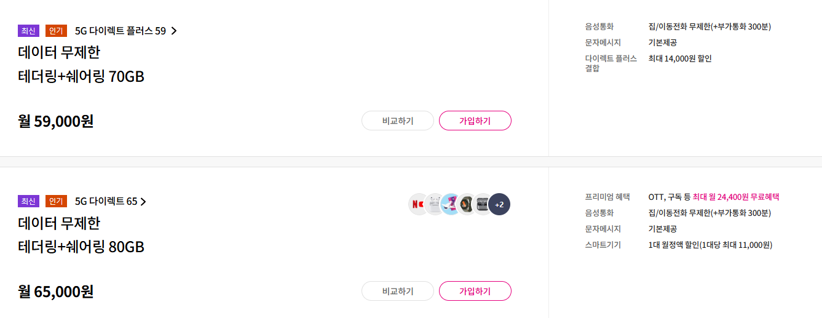Screen dimensions: 822x318
Task: Click 가입하기 for the 59,000원 plan
Action: [475, 121]
